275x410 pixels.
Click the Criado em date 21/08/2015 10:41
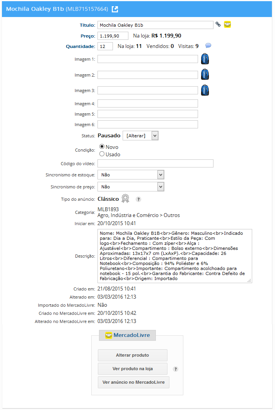[116, 289]
